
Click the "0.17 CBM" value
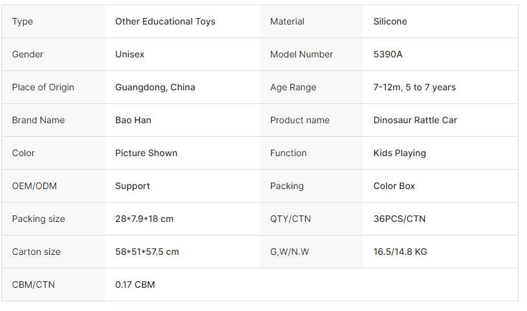(135, 285)
